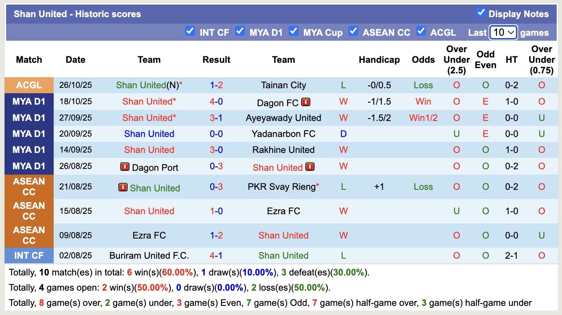This screenshot has height=315, width=562.
Task: Open Ayeyawady United team page
Action: 283,118
